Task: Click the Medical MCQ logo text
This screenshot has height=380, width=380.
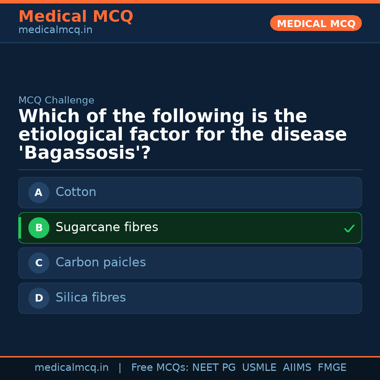Action: pos(76,16)
